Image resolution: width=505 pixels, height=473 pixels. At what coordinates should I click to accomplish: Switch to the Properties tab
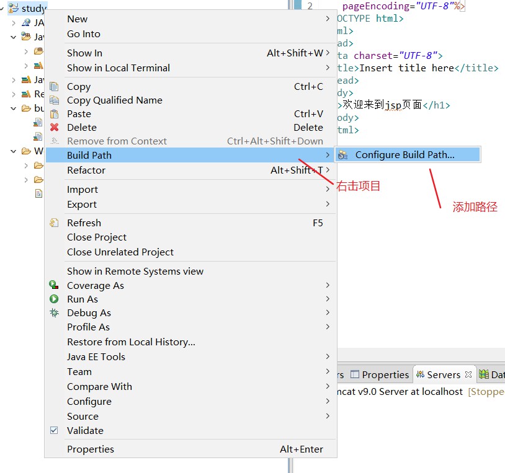coord(380,374)
